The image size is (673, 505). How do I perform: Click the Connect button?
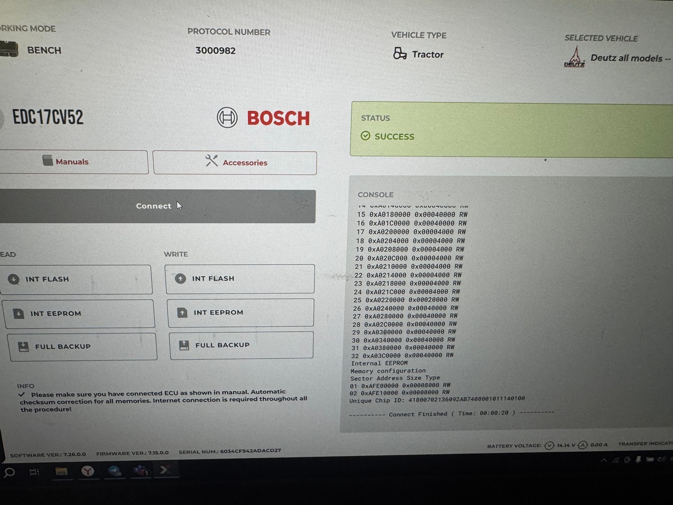[157, 206]
